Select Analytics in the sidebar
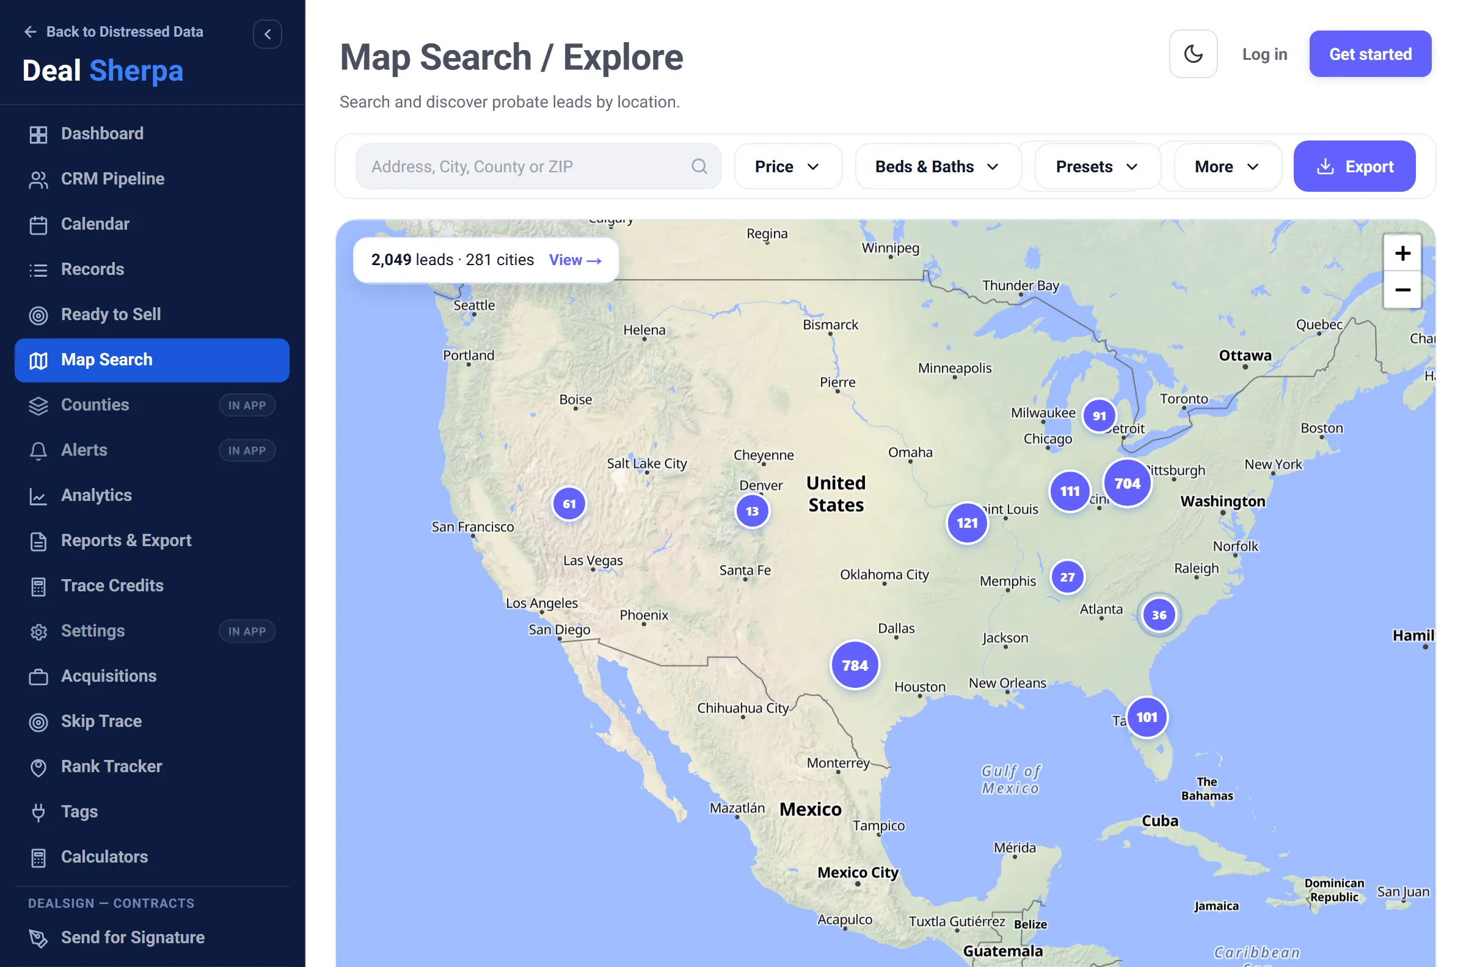This screenshot has height=967, width=1466. (x=151, y=495)
